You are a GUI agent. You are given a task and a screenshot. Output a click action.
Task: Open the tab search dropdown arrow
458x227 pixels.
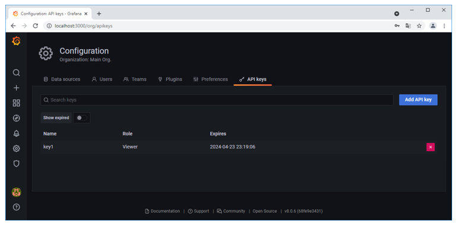point(397,14)
